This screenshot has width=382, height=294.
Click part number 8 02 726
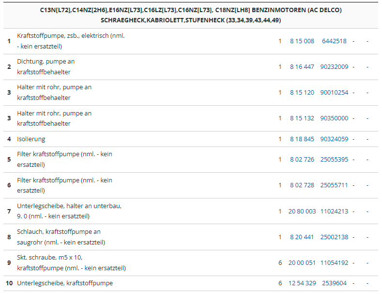click(302, 160)
